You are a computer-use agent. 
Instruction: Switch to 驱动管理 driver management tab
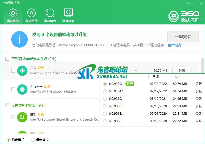click(32, 15)
